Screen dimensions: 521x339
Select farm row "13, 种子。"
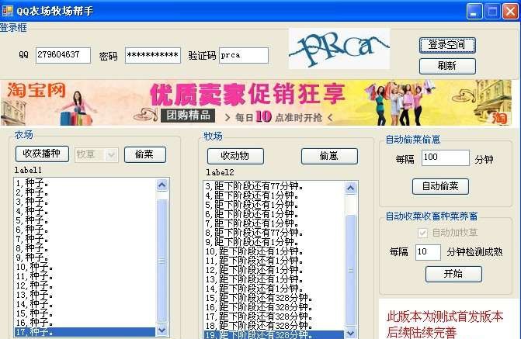coord(85,295)
